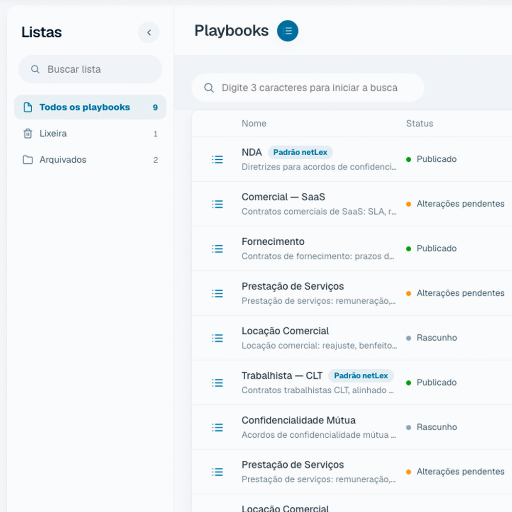Click the list icon of Comercial — SaaS row
The height and width of the screenshot is (512, 512).
pyautogui.click(x=218, y=204)
